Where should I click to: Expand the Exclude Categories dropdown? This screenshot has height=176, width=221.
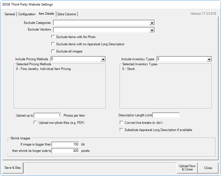[152, 23]
